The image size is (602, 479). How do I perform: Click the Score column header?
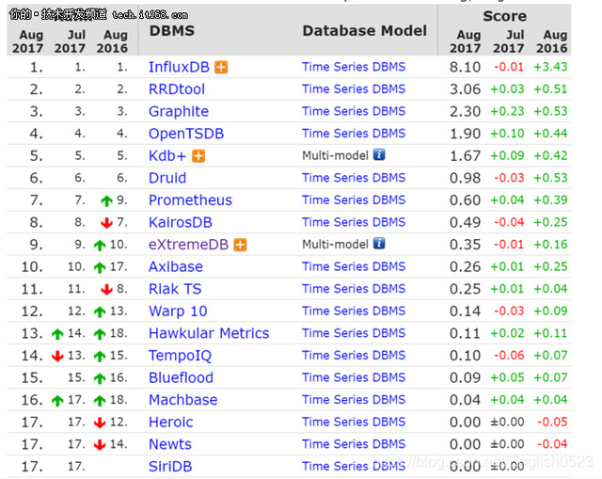click(x=504, y=16)
